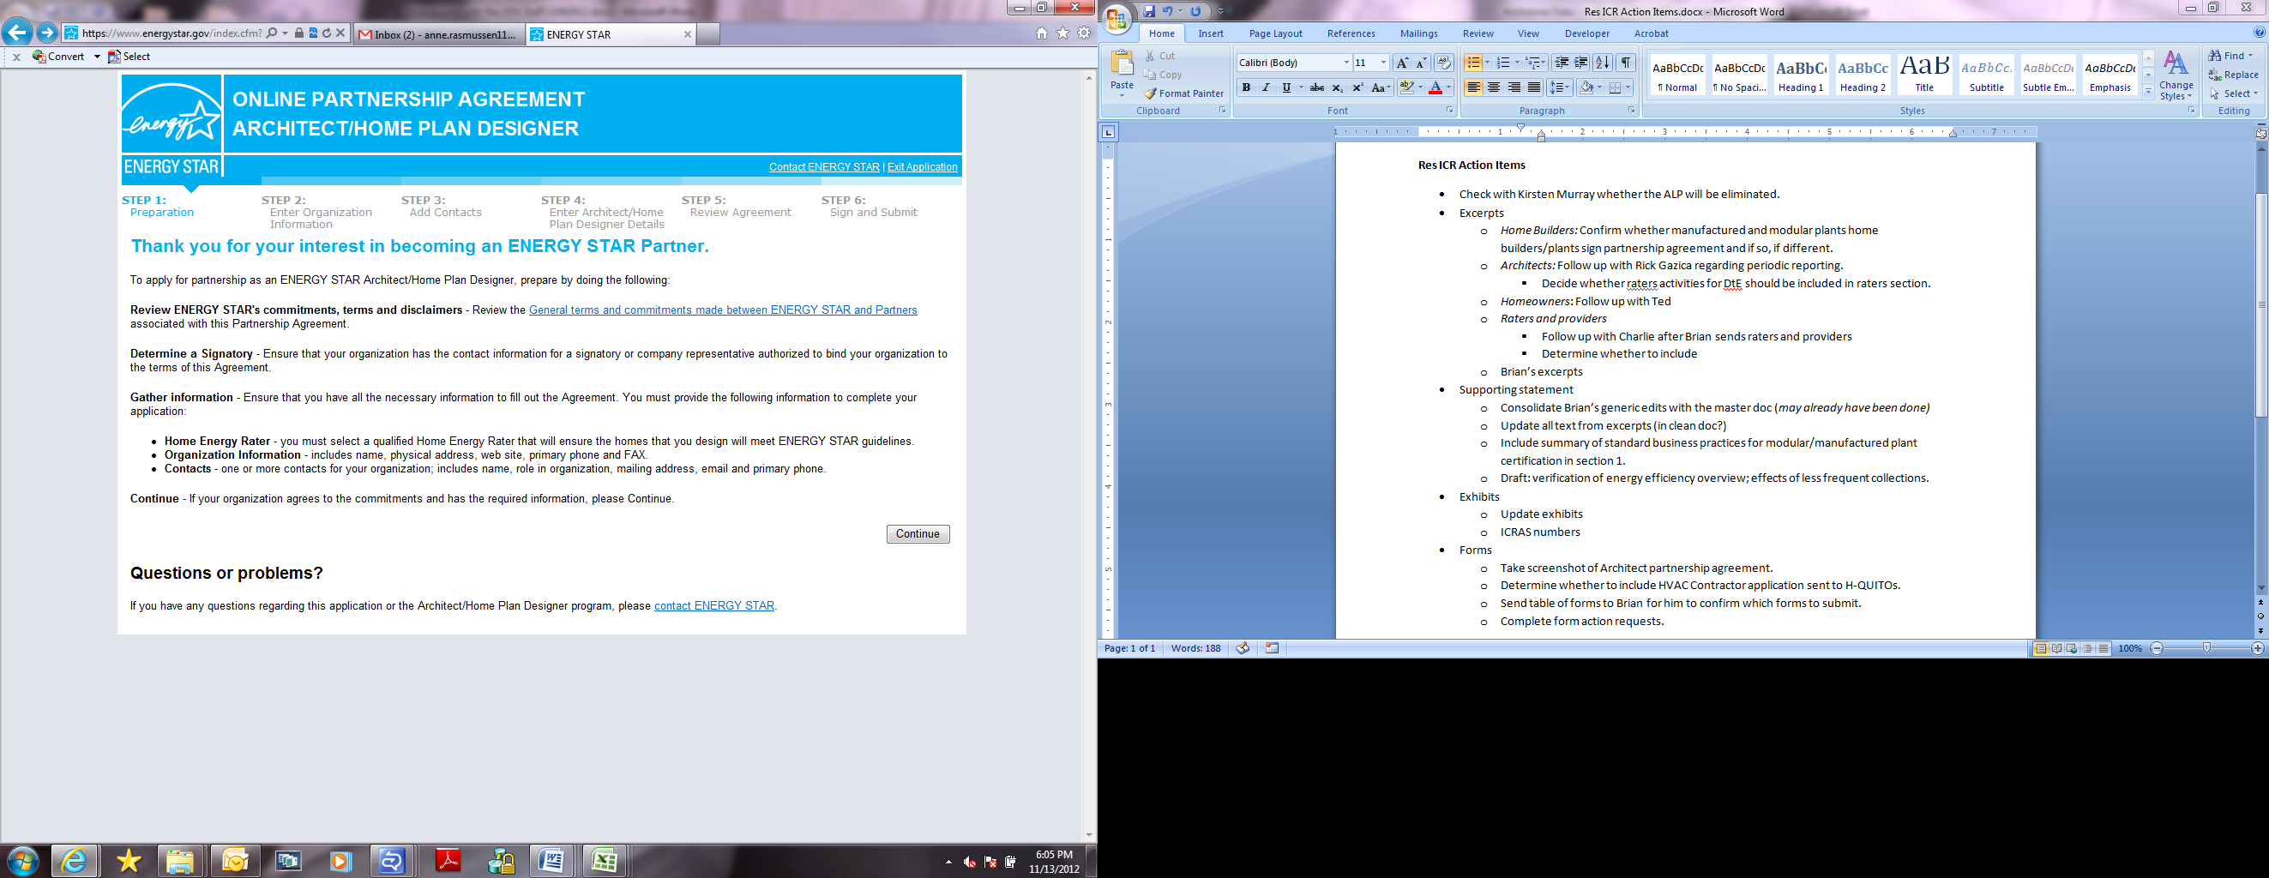The image size is (2269, 878).
Task: Click the Office button in Word
Action: tap(1116, 21)
